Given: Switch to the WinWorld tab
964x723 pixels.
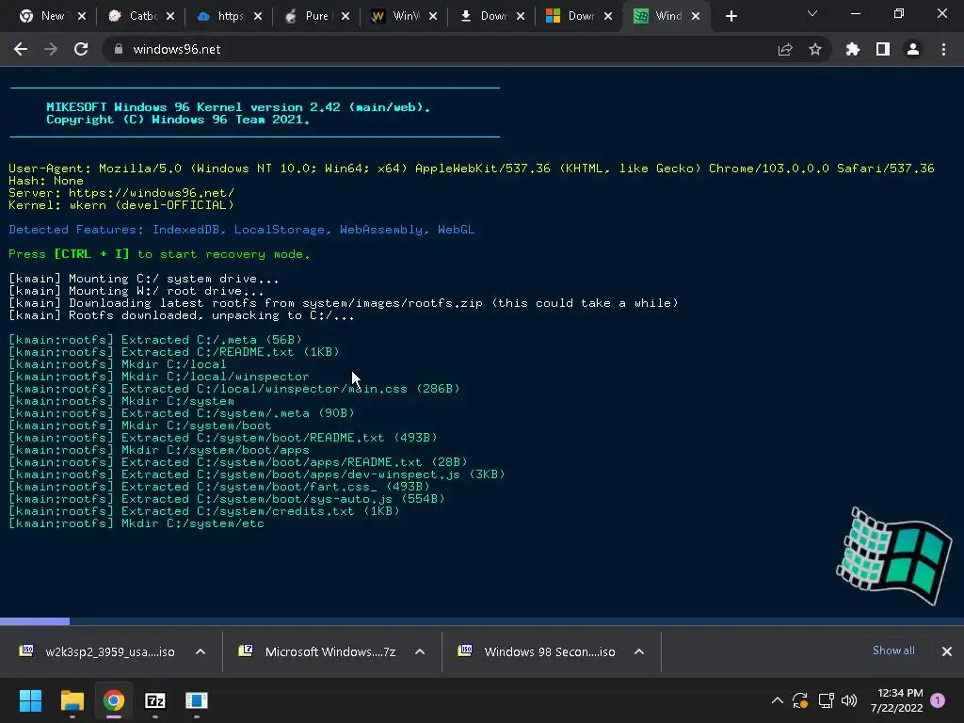Looking at the screenshot, I should (x=403, y=16).
